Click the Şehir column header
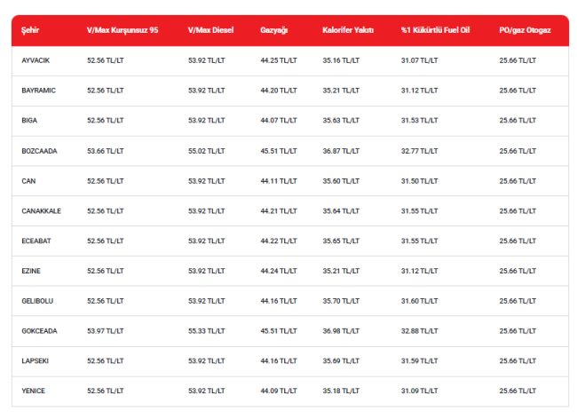577x419 pixels. (30, 30)
